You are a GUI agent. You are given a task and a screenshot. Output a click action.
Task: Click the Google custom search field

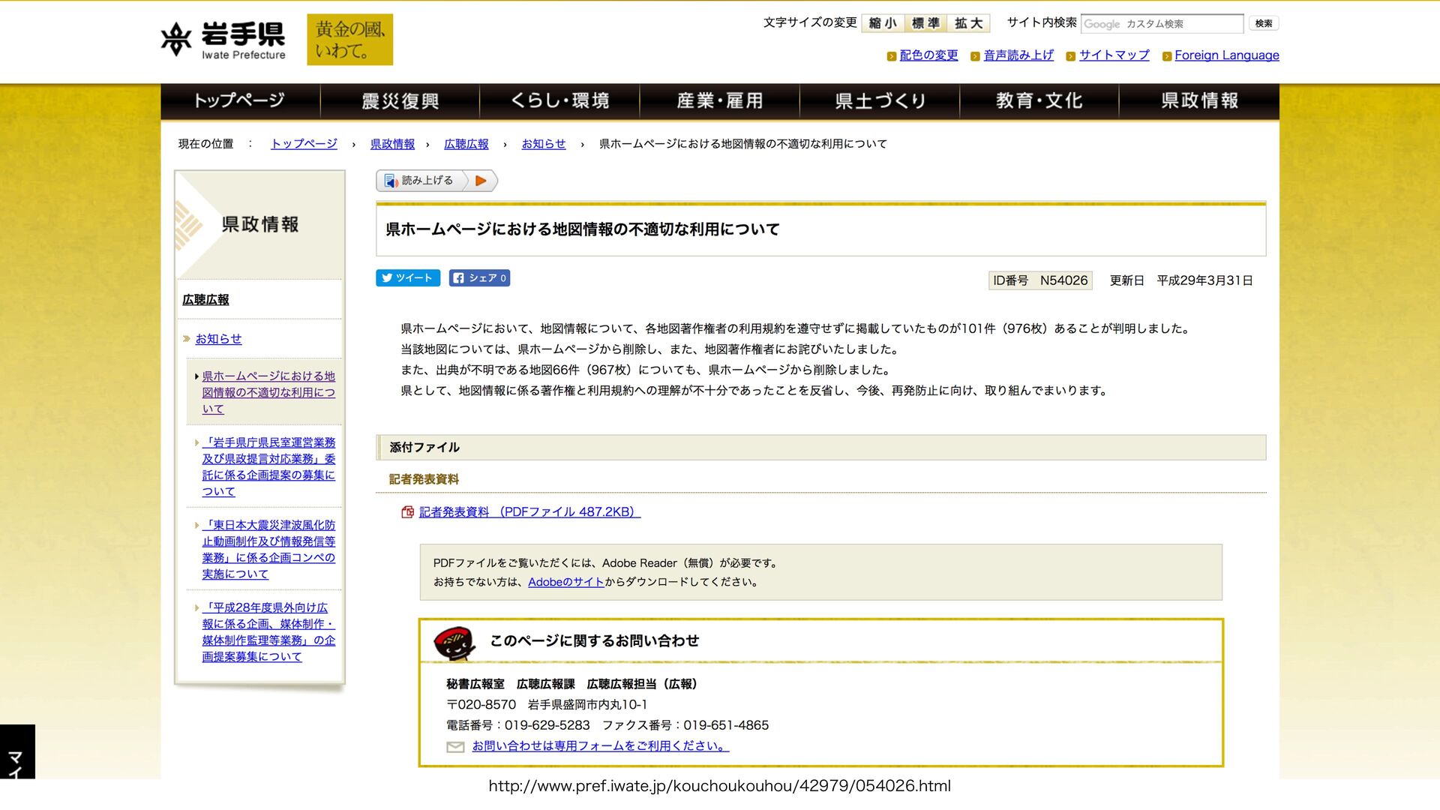coord(1161,24)
